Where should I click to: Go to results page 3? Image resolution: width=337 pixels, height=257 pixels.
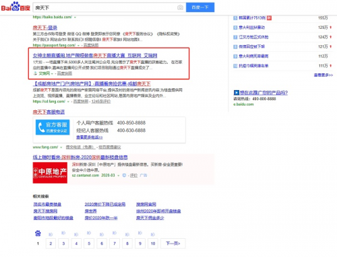click(x=63, y=244)
